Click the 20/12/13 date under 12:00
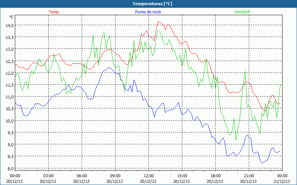The image size is (297, 185). click(x=148, y=181)
